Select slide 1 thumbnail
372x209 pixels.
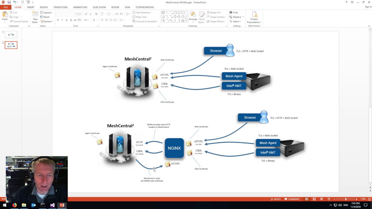pyautogui.click(x=11, y=35)
